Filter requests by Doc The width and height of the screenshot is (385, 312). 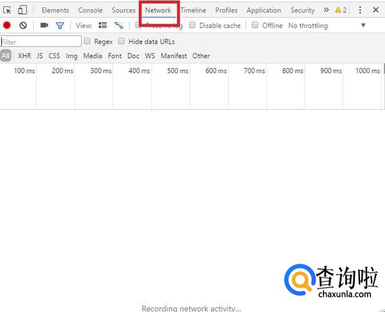(x=133, y=56)
